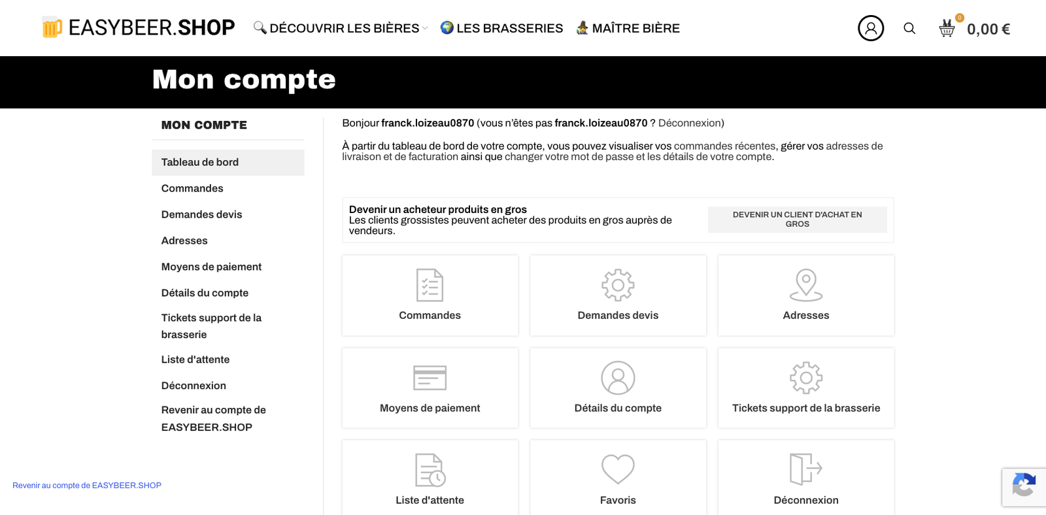Viewport: 1046px width, 515px height.
Task: Click the Demandes devis gear tile
Action: click(618, 286)
